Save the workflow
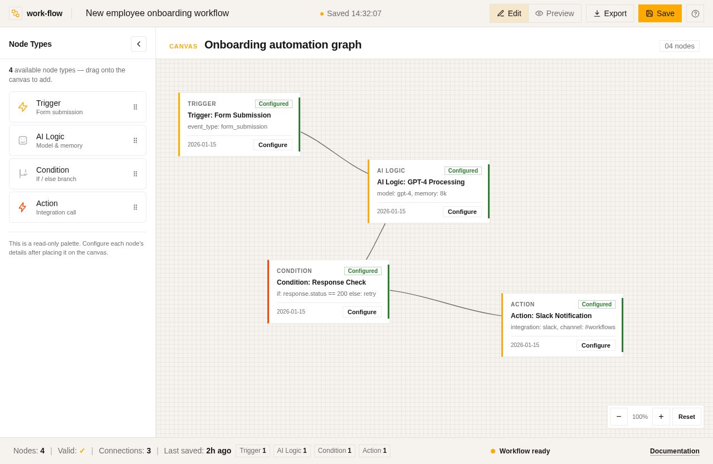 pyautogui.click(x=660, y=13)
